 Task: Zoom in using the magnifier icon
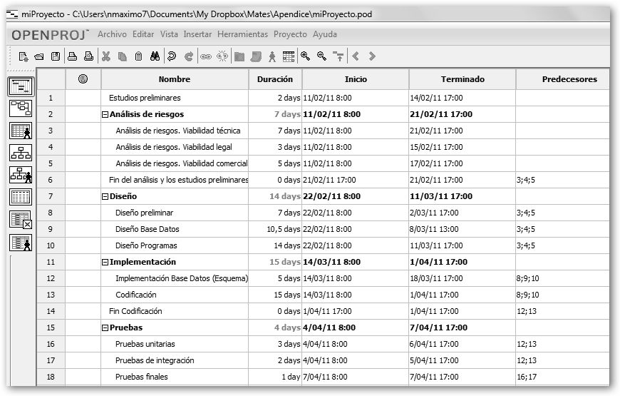tap(306, 56)
